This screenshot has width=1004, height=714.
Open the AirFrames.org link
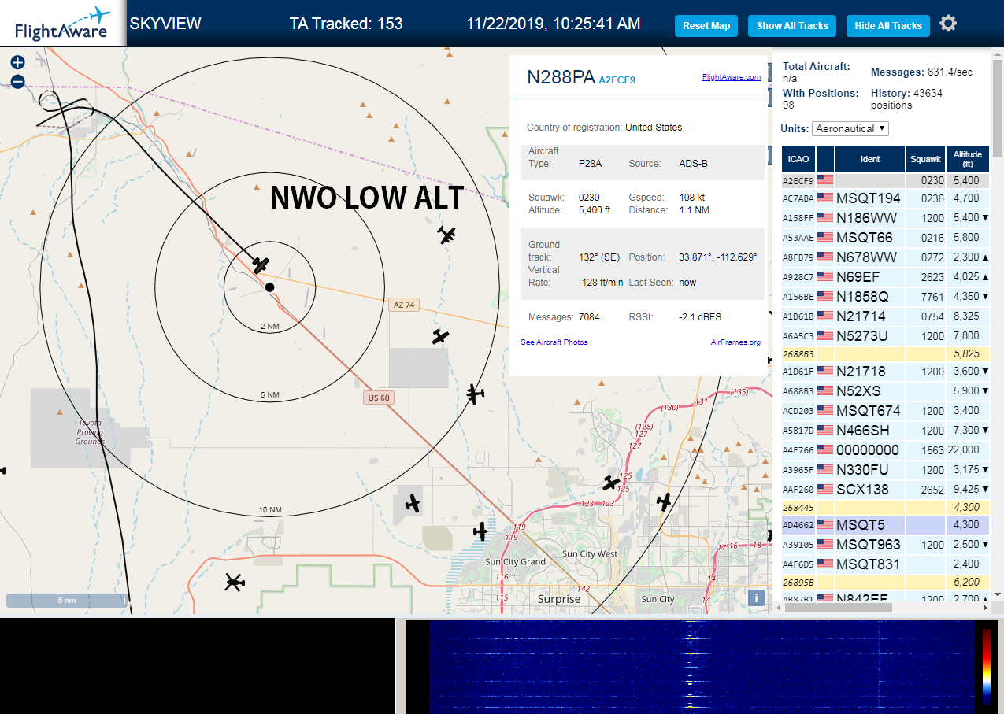(x=735, y=342)
